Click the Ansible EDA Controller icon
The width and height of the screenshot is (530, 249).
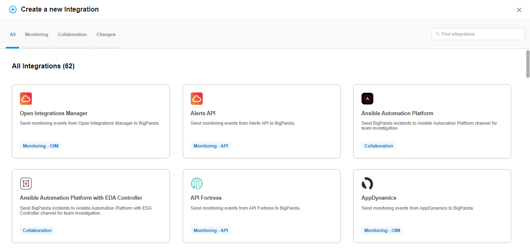pyautogui.click(x=26, y=183)
